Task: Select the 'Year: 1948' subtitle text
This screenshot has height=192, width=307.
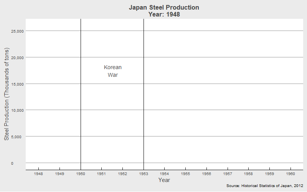Action: 164,15
